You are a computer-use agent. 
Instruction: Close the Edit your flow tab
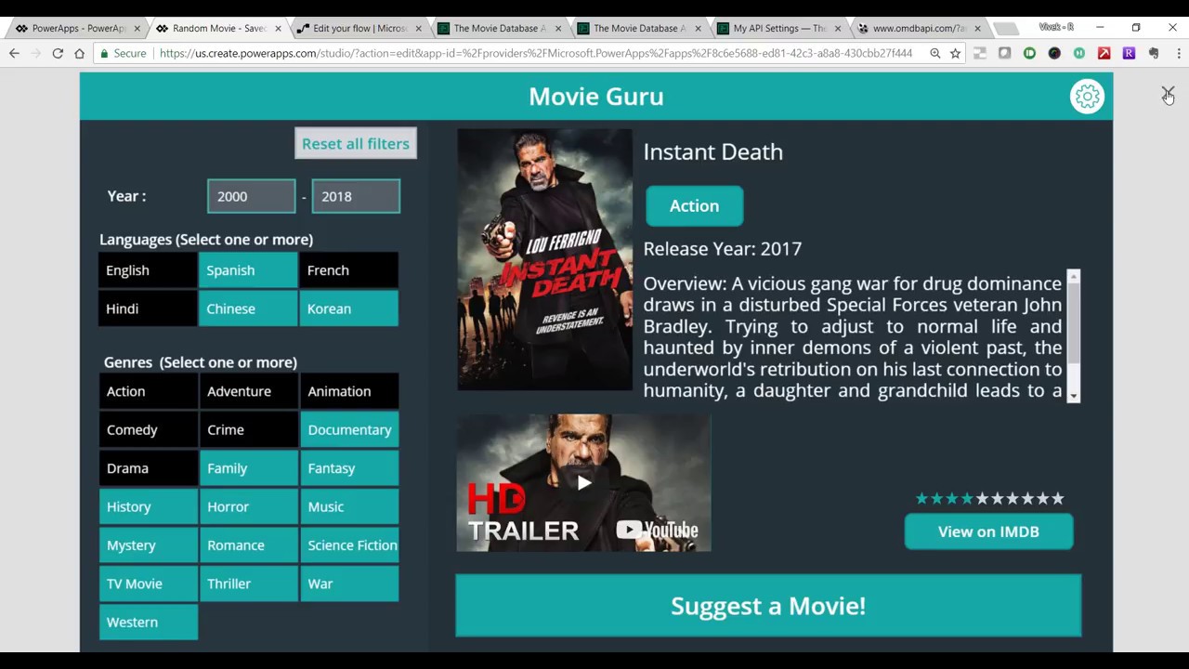pos(418,29)
